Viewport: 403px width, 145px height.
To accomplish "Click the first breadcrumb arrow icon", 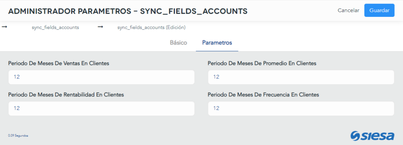I will 4,27.
